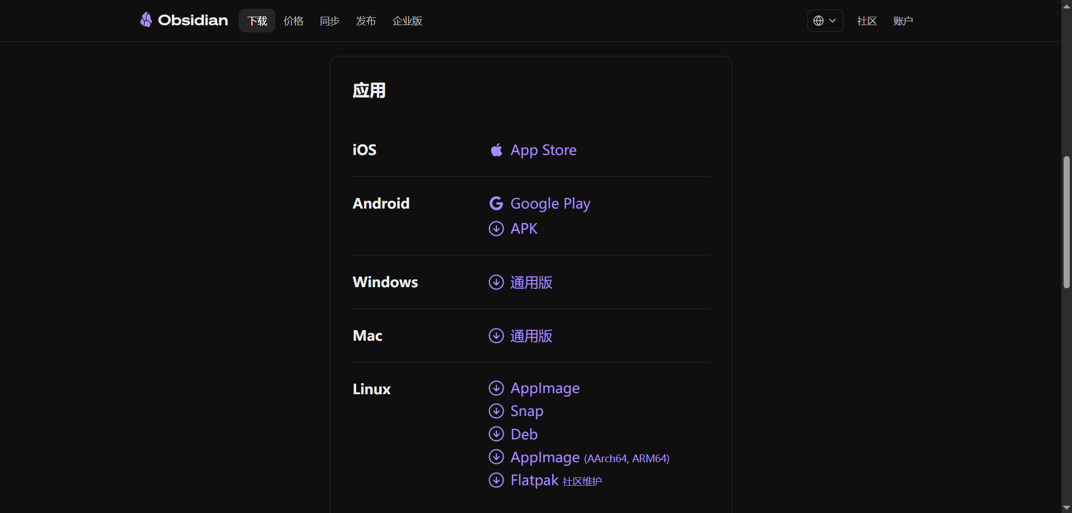Viewport: 1072px width, 513px height.
Task: Click the Apple icon beside App Store
Action: pos(496,150)
